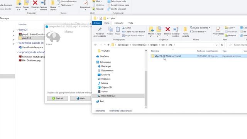Choose Cortar in the php window ribbon

click(x=127, y=28)
